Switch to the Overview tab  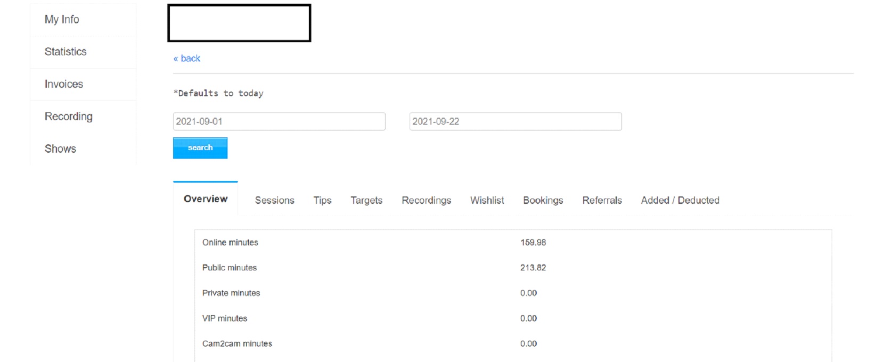click(206, 199)
